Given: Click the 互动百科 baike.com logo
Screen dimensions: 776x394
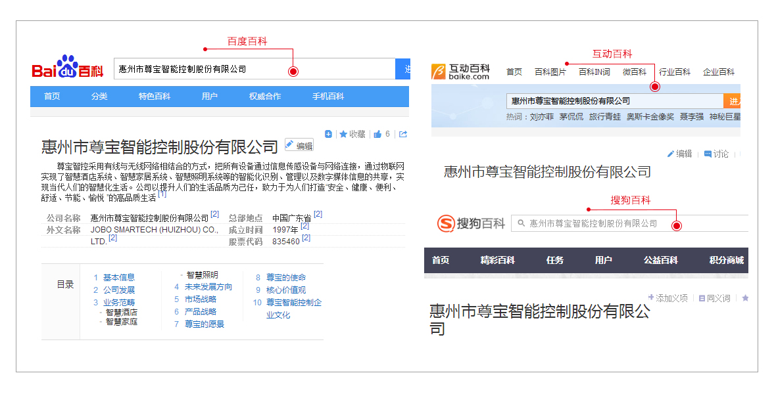Looking at the screenshot, I should point(460,72).
